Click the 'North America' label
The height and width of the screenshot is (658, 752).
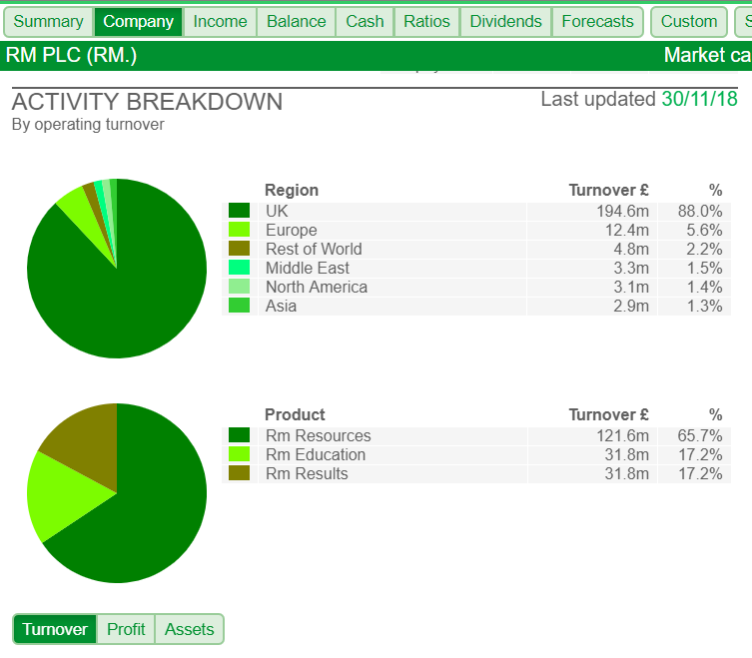(317, 287)
